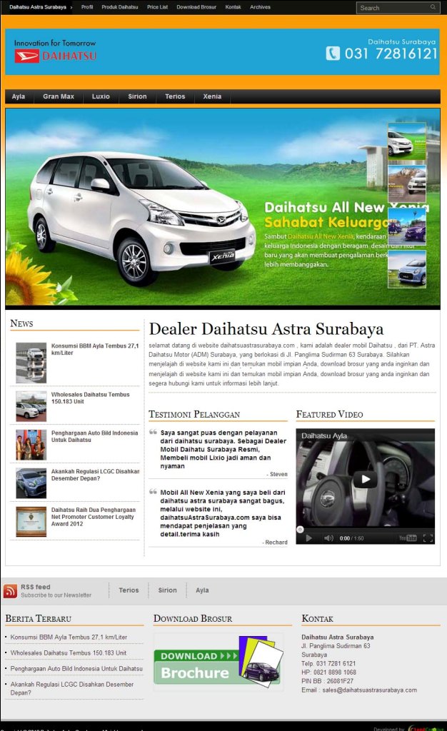447x731 pixels.
Task: Click the Download Brochure banner button
Action: coord(218,660)
